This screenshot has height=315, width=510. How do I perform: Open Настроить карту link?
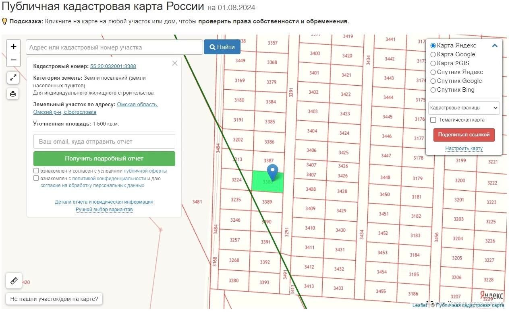tap(464, 148)
